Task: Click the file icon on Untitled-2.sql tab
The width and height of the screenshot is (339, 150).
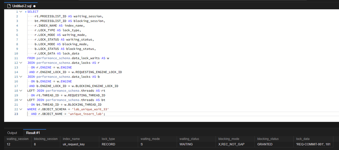Action: [9, 6]
